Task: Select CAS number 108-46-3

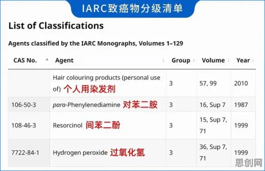Action: (24, 125)
